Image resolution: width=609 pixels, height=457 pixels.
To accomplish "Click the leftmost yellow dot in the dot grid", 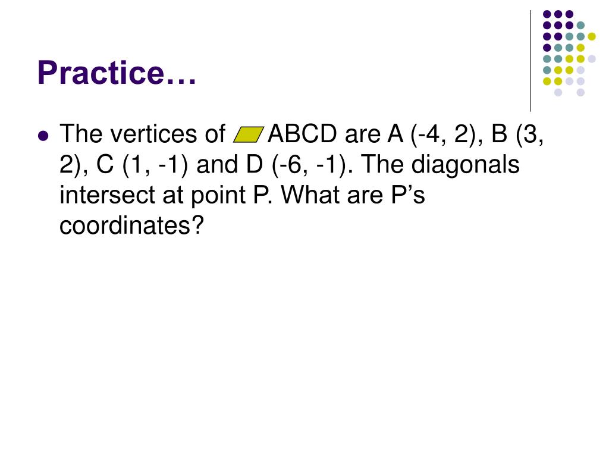I will tap(547, 81).
